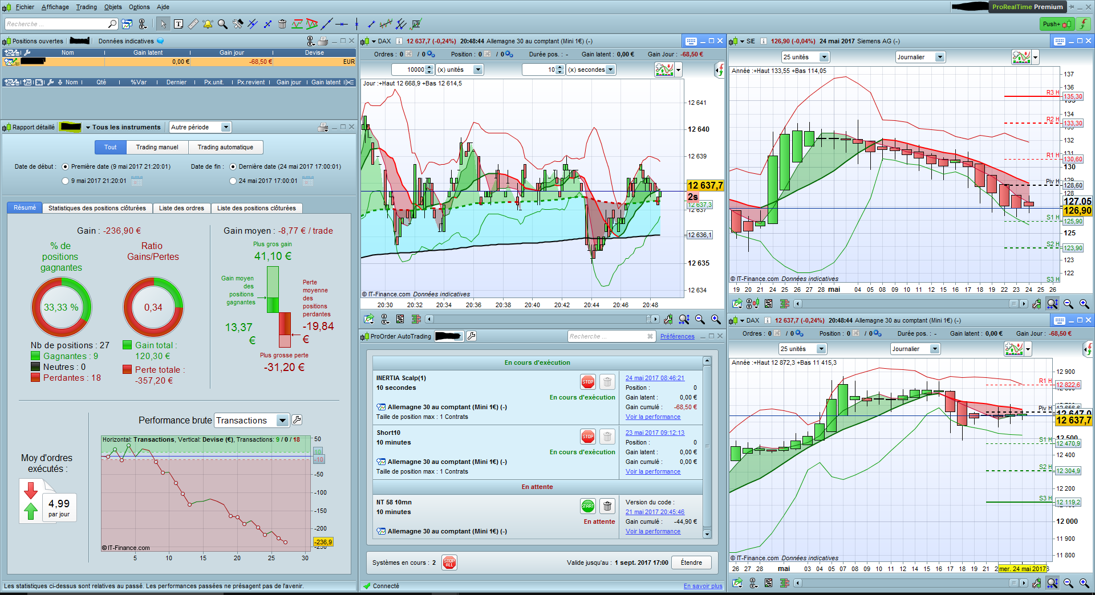
Task: Select the horizontal line drawing tool
Action: 342,24
